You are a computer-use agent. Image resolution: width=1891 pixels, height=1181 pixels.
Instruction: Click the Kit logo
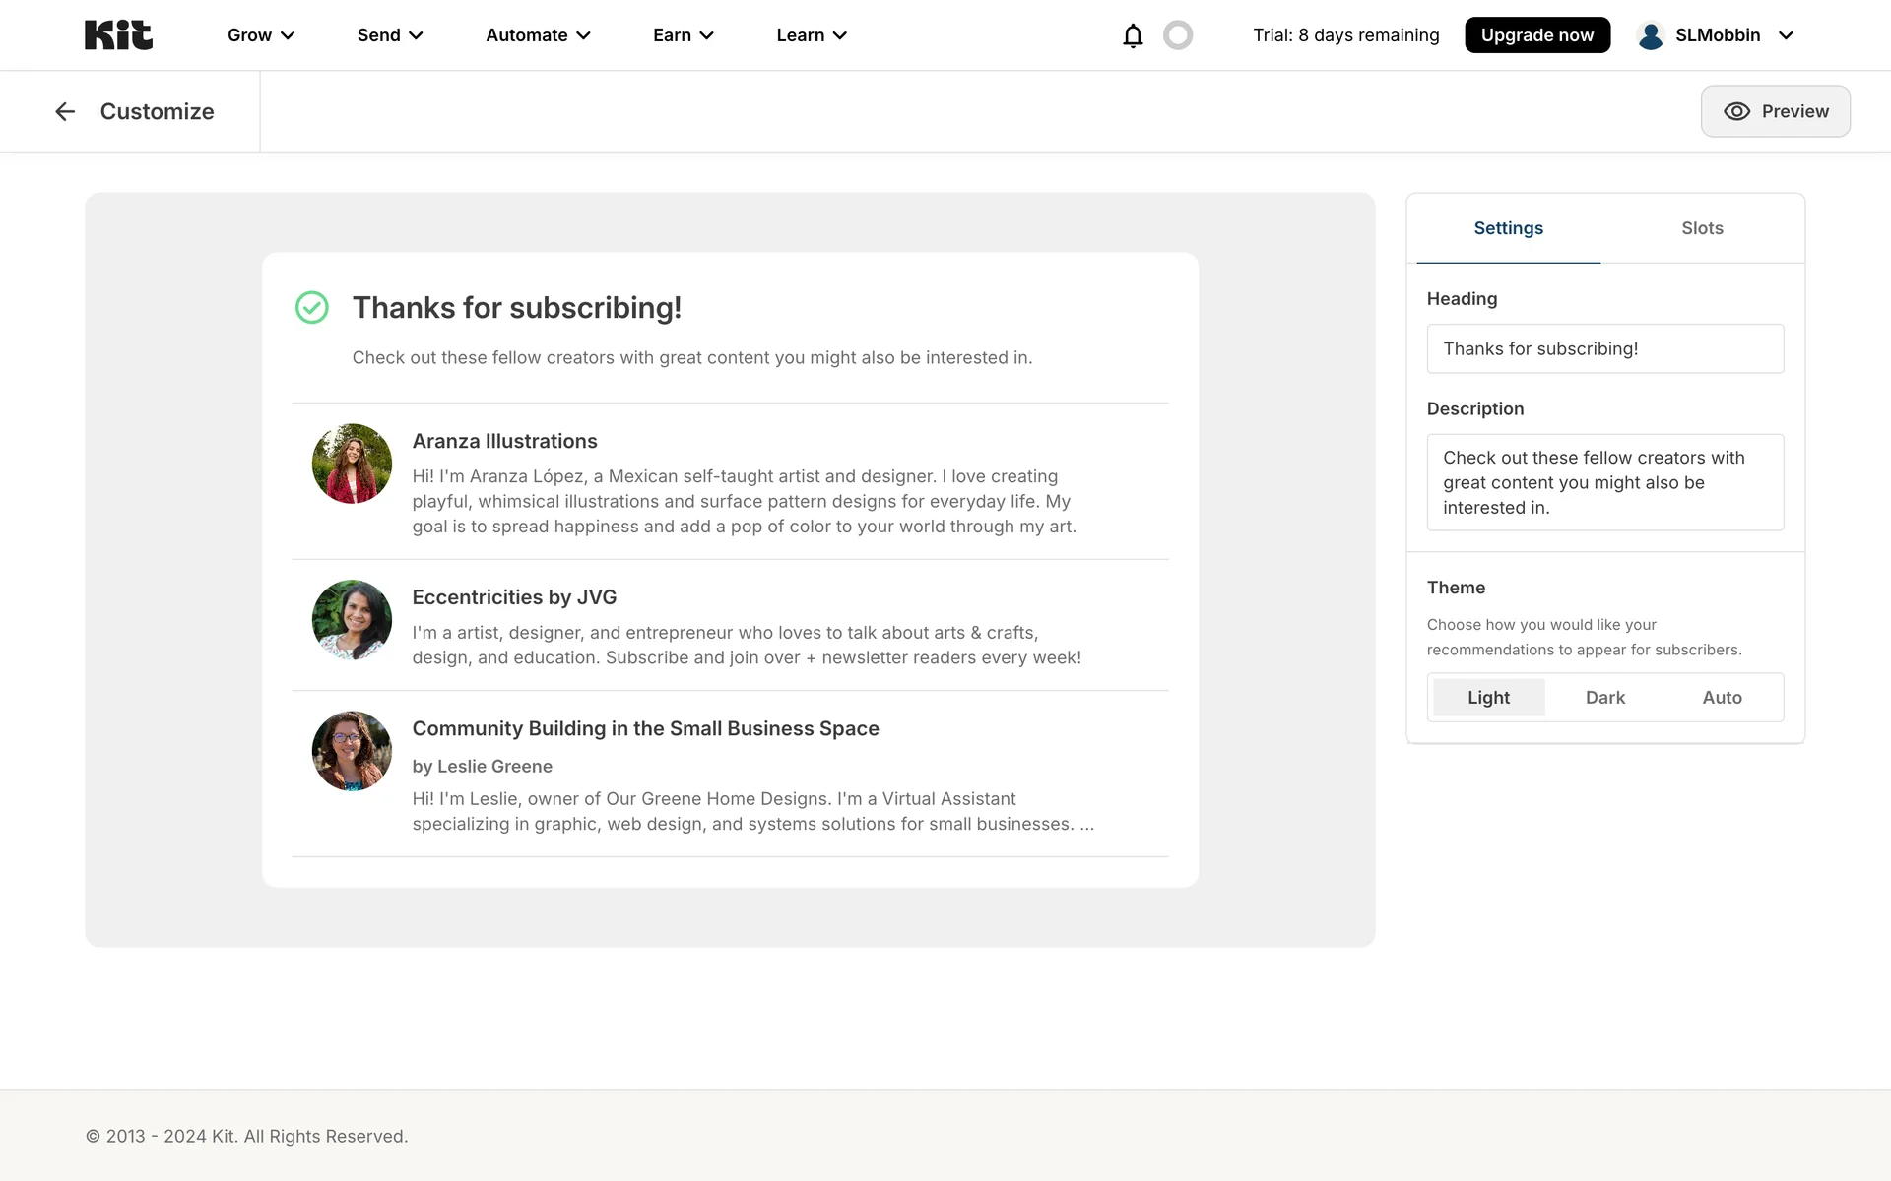[x=118, y=35]
